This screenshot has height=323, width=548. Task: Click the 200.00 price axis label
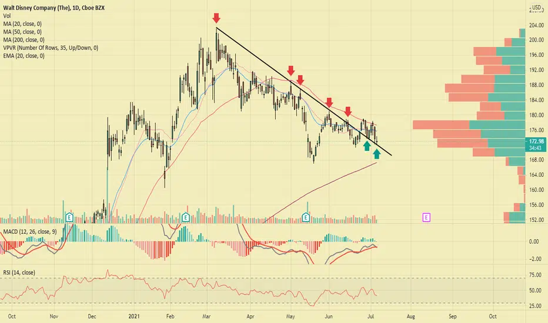point(536,40)
